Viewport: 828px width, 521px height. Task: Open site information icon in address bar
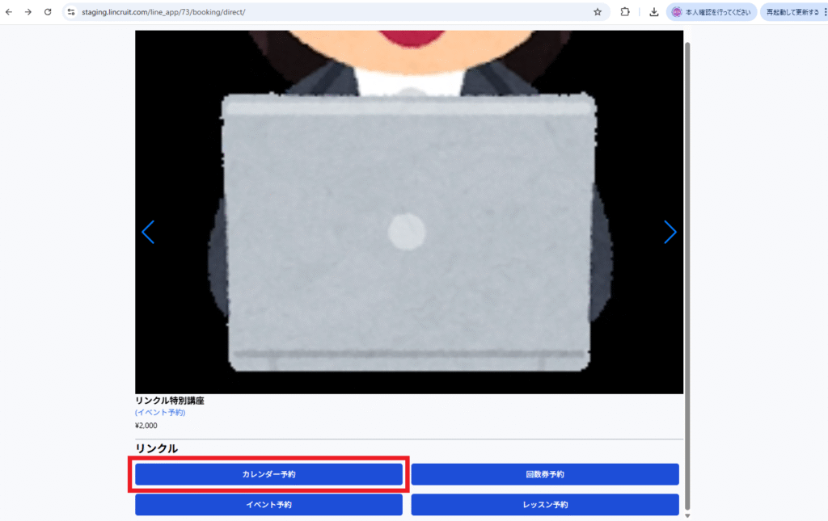coord(71,11)
